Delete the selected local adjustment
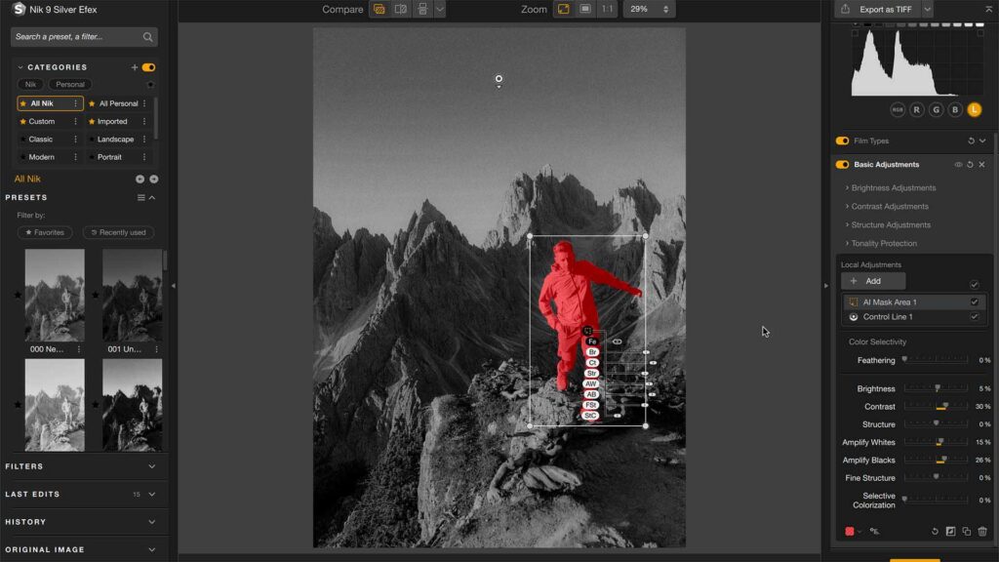This screenshot has width=999, height=562. 982,531
